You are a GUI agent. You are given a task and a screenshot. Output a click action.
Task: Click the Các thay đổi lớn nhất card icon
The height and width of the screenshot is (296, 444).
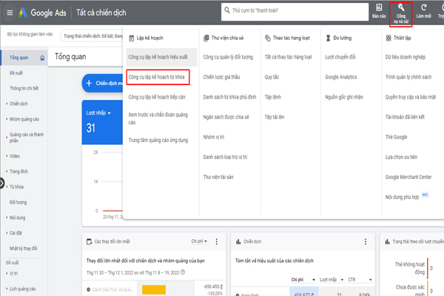(x=90, y=242)
